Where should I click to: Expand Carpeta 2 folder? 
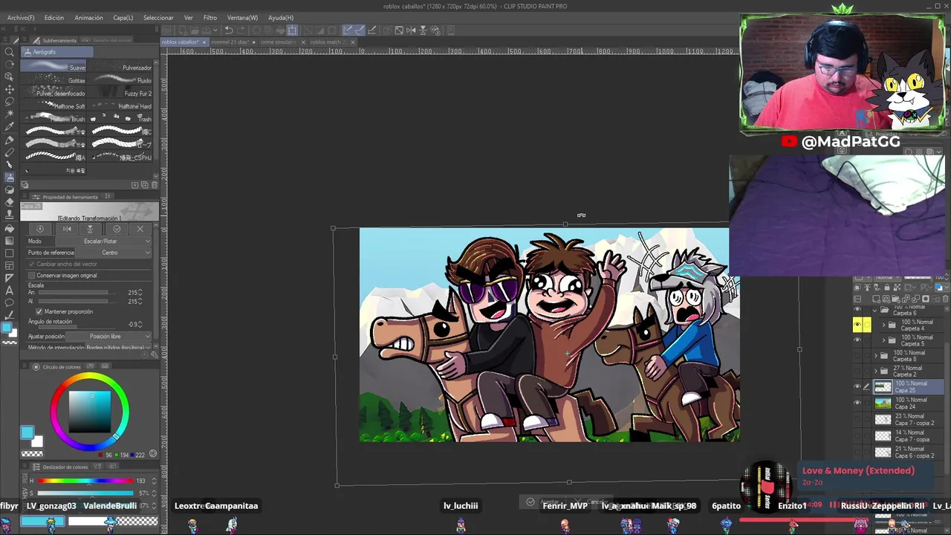[875, 371]
